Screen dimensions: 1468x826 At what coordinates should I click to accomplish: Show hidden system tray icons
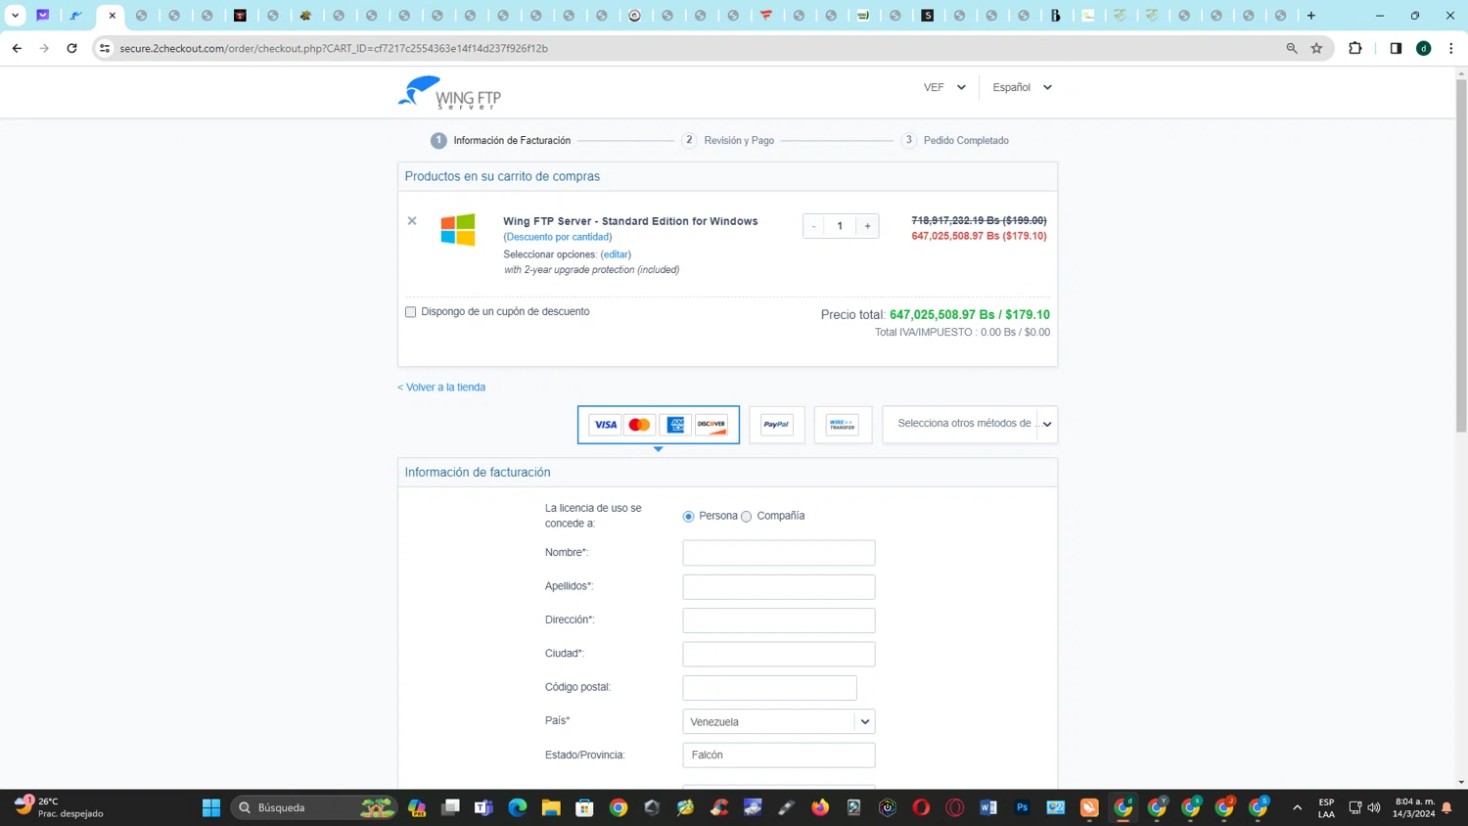[1298, 807]
